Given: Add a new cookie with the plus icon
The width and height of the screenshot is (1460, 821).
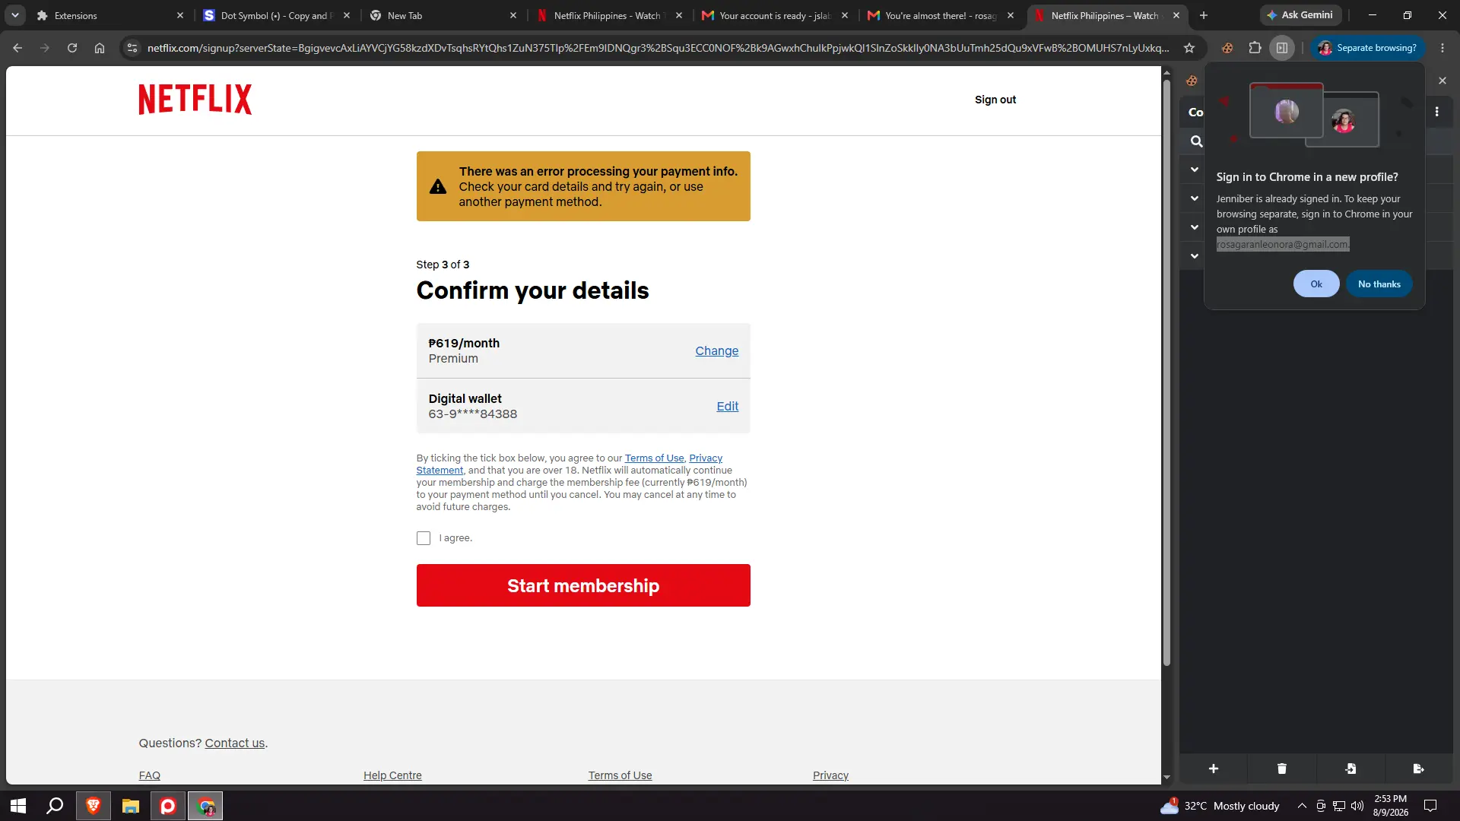Looking at the screenshot, I should pos(1214,769).
